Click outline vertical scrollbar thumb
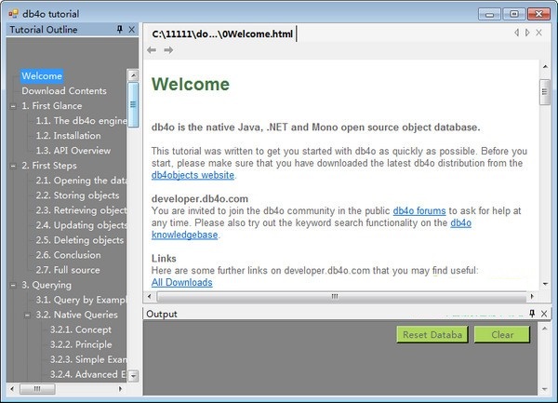 (x=133, y=104)
